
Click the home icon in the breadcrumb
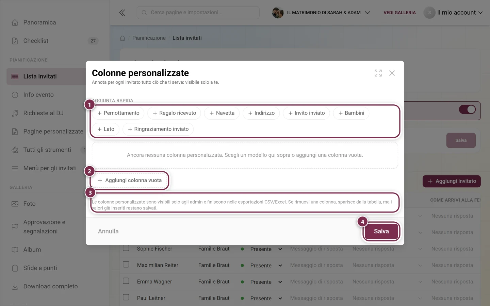122,38
